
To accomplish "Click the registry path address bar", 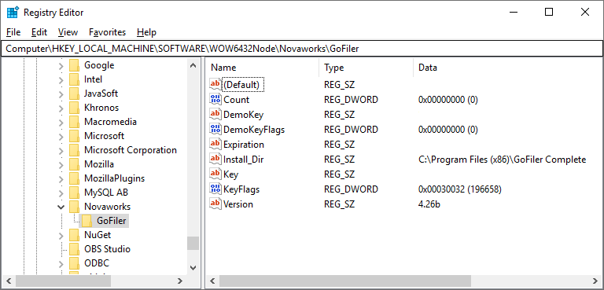I will 302,49.
